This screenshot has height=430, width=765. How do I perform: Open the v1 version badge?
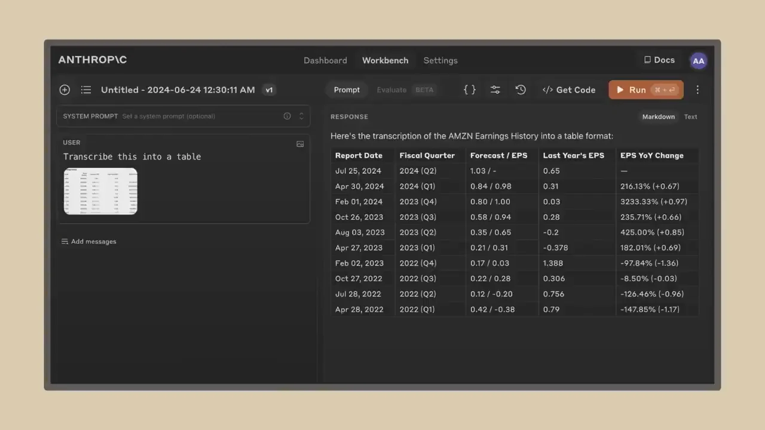pos(269,90)
